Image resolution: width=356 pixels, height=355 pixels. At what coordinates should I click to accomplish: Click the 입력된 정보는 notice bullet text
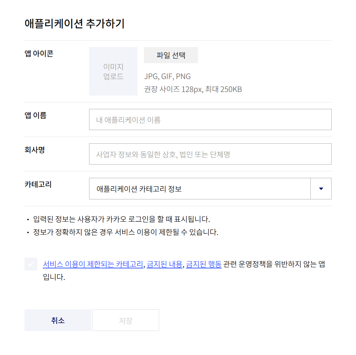tap(121, 220)
